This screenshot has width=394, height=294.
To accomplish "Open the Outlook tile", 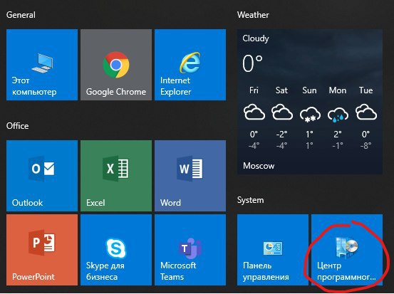I will click(x=42, y=176).
